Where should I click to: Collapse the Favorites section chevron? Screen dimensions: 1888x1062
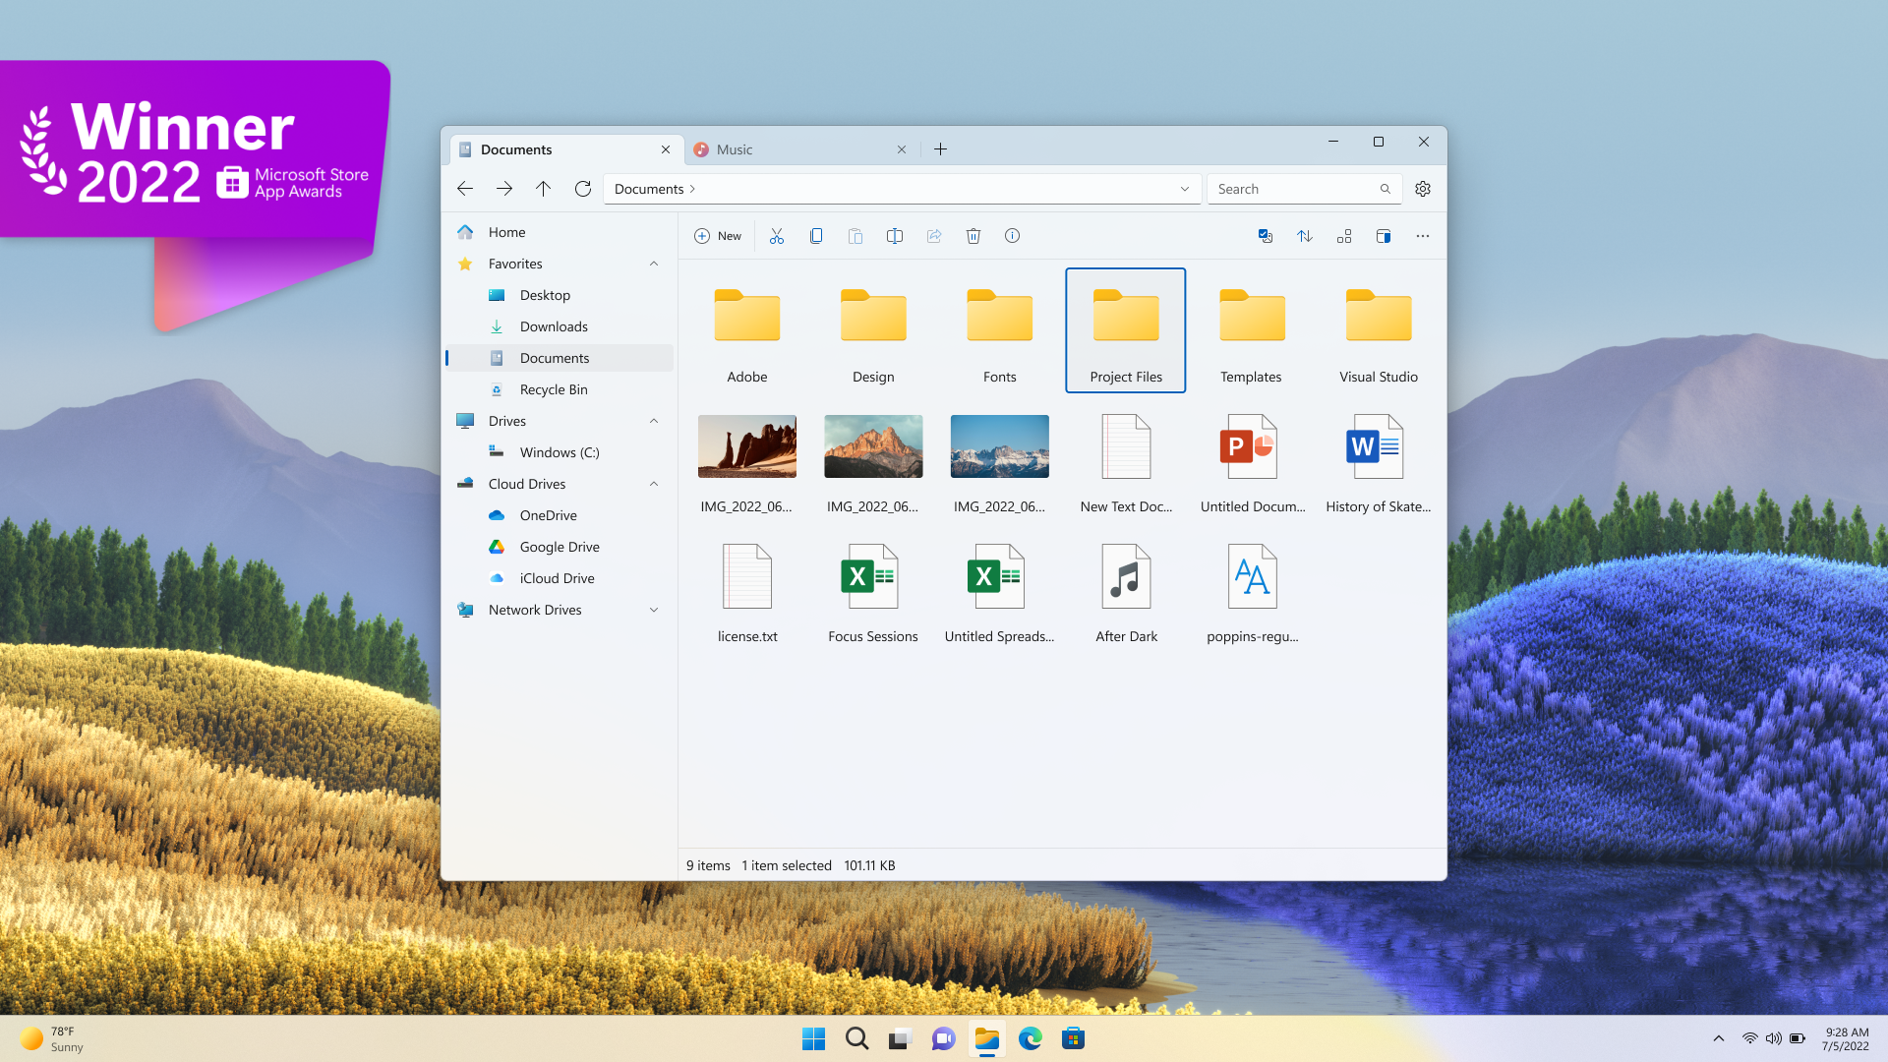(654, 264)
